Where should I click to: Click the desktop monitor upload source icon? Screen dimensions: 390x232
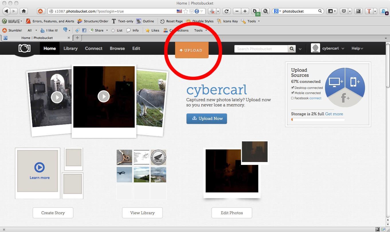click(336, 82)
